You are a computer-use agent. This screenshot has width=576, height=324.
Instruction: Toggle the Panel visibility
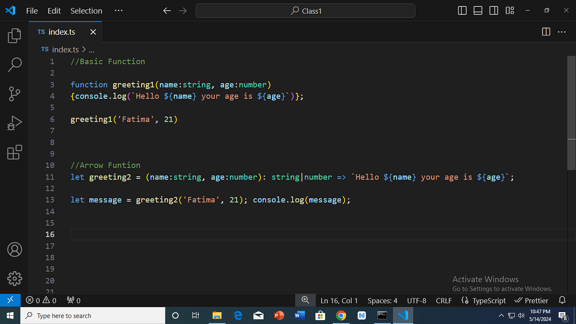click(478, 10)
